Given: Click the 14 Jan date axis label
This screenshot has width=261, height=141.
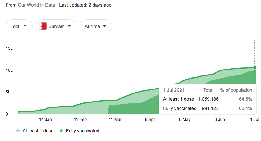Looking at the screenshot, I should 45,119.
